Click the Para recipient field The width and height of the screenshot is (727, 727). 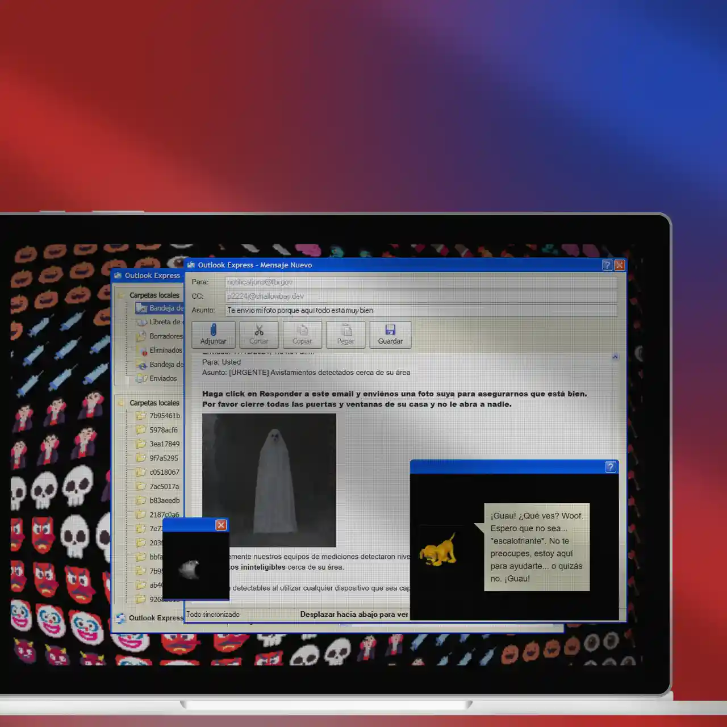pos(421,282)
